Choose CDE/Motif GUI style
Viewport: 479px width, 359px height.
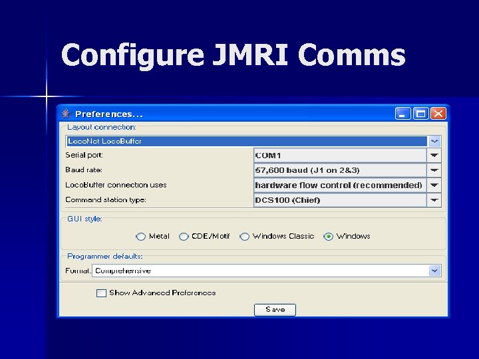(x=184, y=237)
